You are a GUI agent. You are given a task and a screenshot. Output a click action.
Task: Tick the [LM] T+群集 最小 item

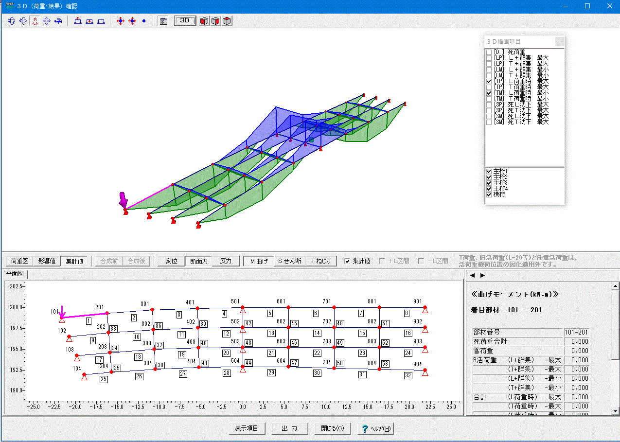point(489,75)
